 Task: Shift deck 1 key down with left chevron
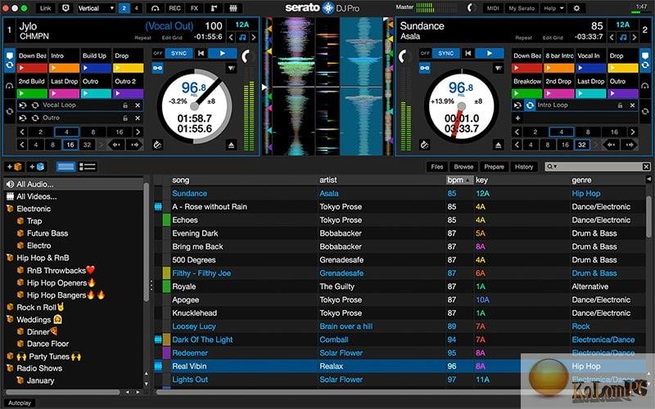tap(231, 37)
